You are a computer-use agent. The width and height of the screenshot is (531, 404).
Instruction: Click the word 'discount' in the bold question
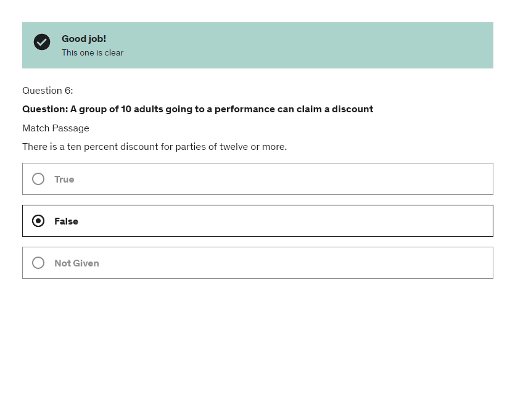coord(352,109)
